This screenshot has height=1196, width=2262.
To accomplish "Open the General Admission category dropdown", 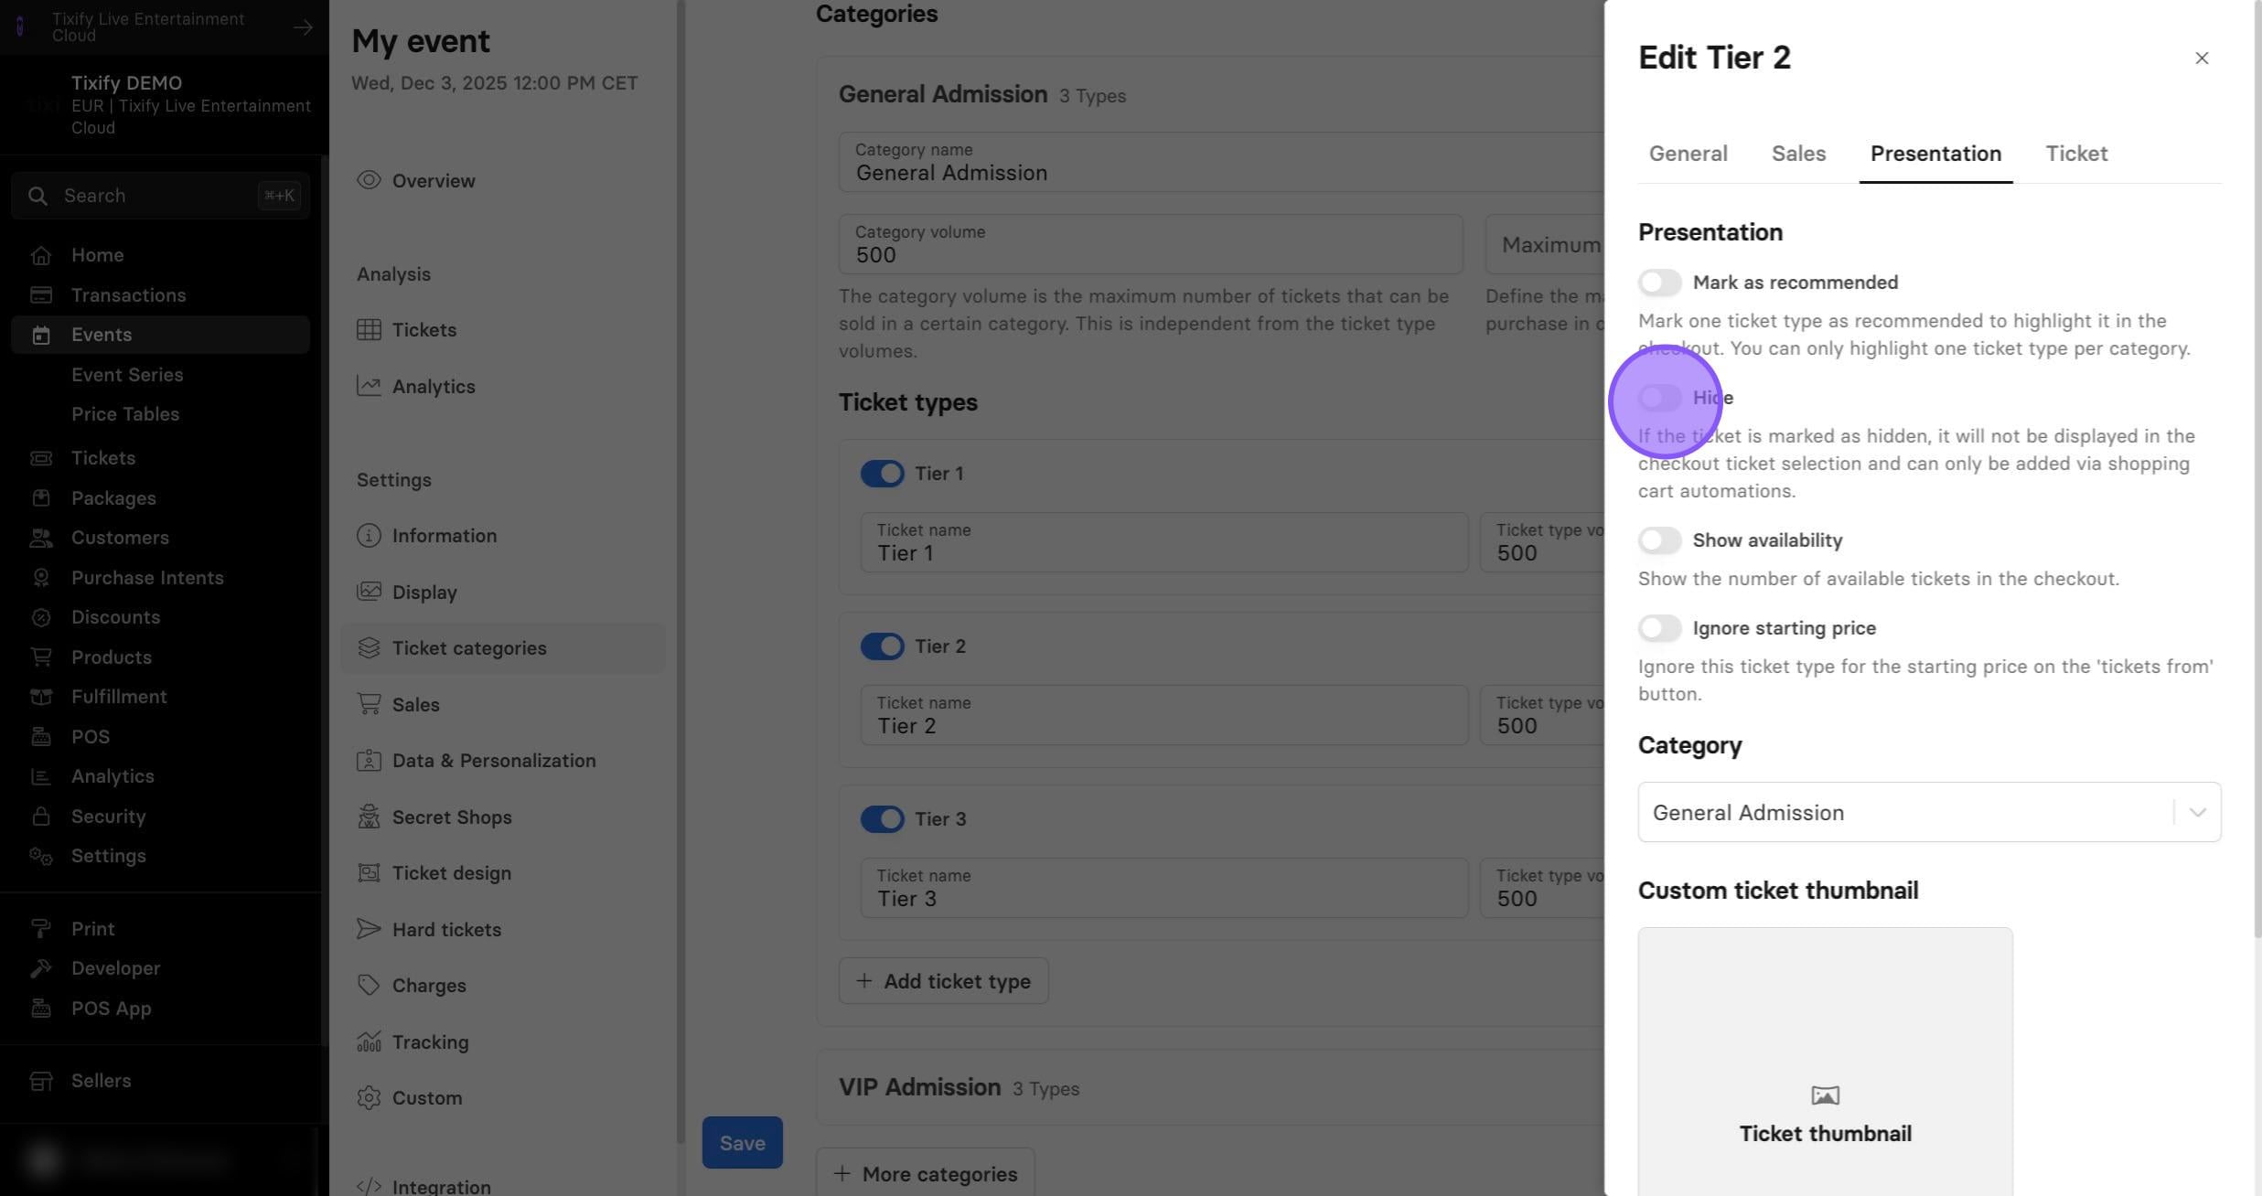I will pyautogui.click(x=1929, y=812).
